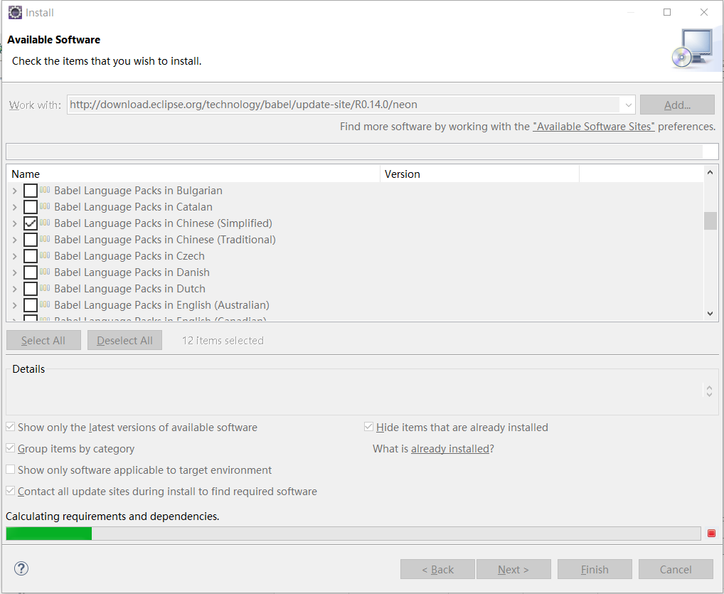Toggle Hide items that are already installed

368,427
